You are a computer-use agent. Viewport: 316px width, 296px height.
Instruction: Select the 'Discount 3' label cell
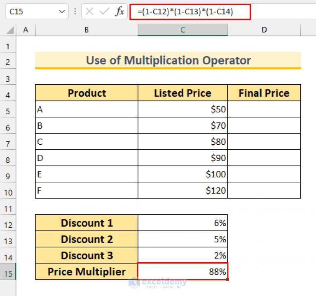(x=87, y=255)
